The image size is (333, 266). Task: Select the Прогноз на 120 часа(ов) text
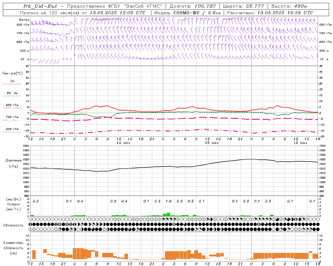(50, 13)
